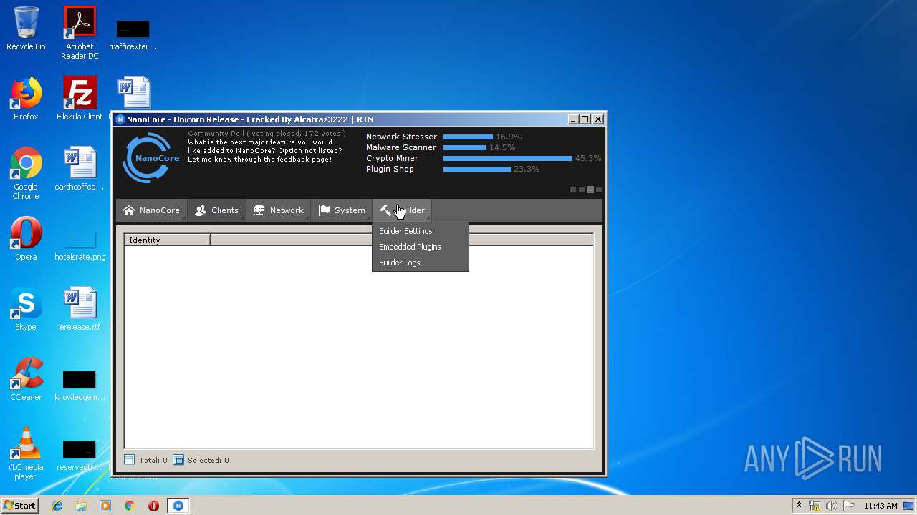The image size is (917, 515).
Task: Launch Firefox desktop shortcut
Action: 26,99
